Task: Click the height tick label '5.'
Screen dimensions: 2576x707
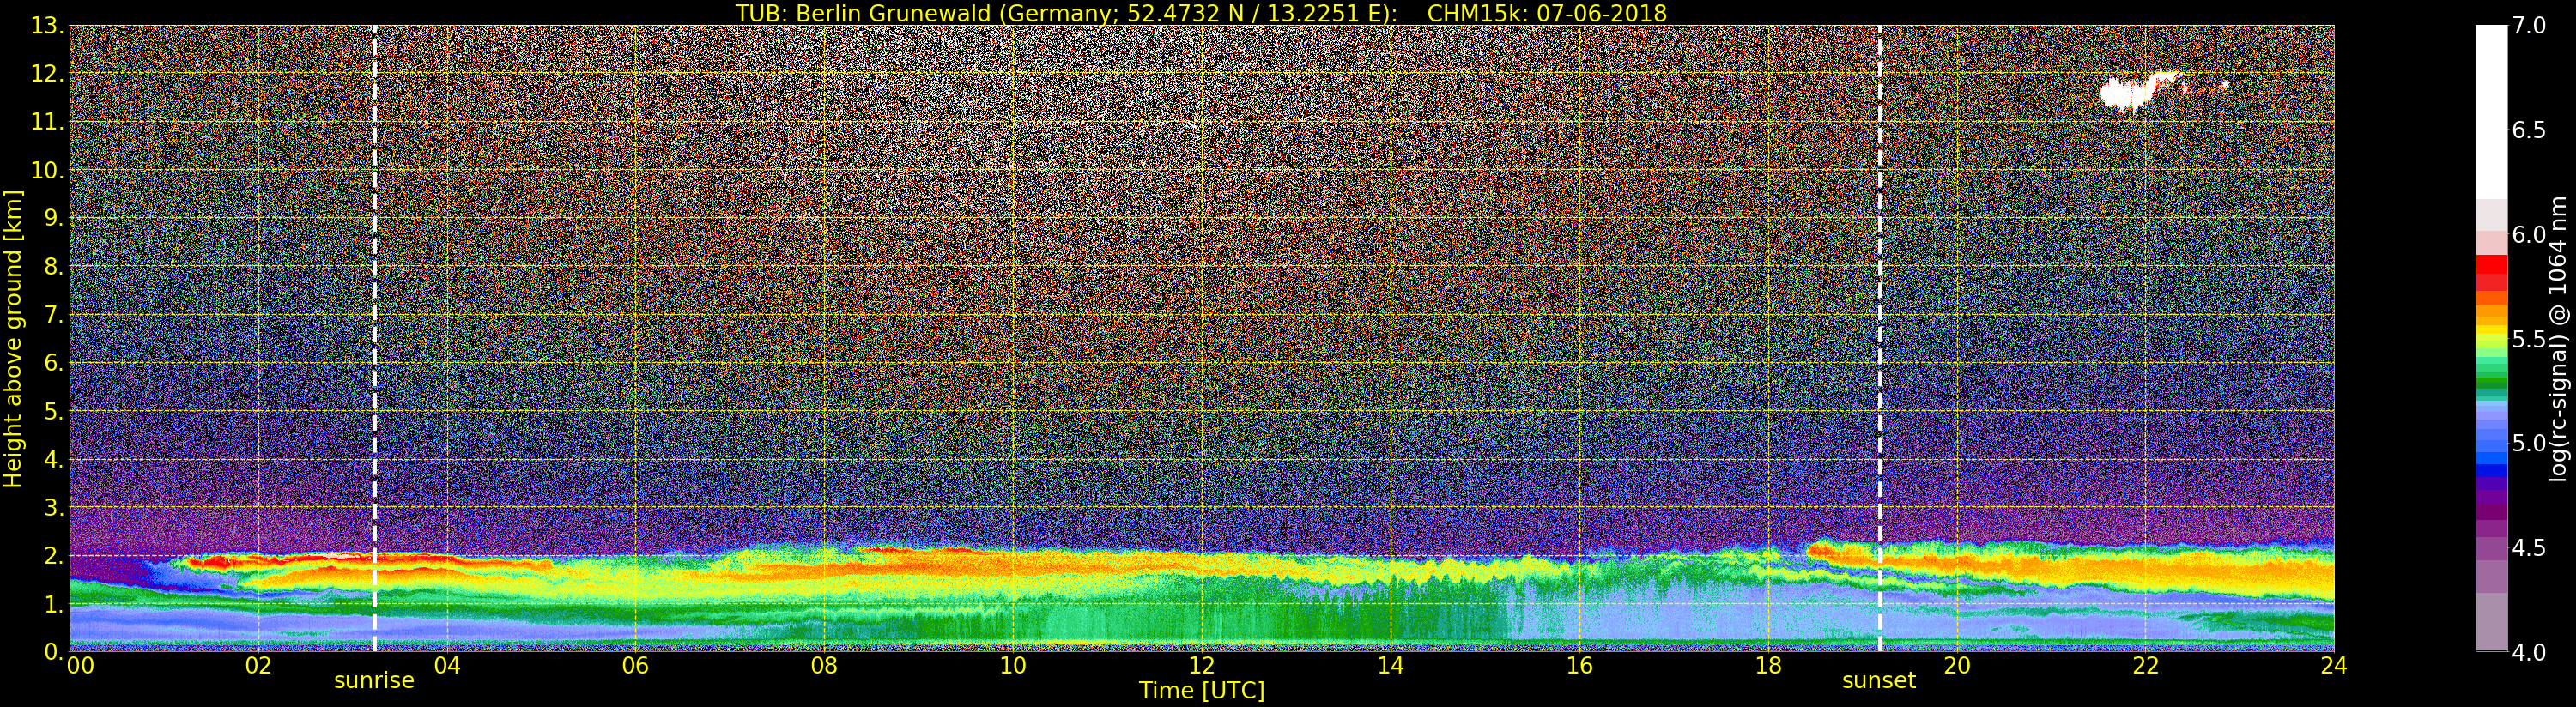Action: pyautogui.click(x=54, y=411)
